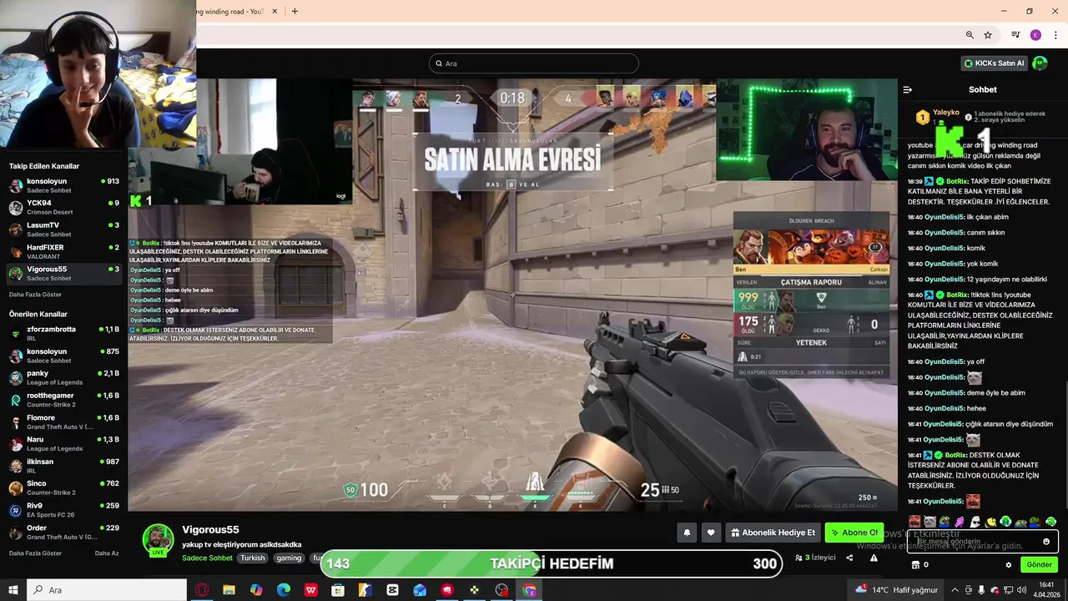Click the Turkish stream tag

pyautogui.click(x=253, y=558)
